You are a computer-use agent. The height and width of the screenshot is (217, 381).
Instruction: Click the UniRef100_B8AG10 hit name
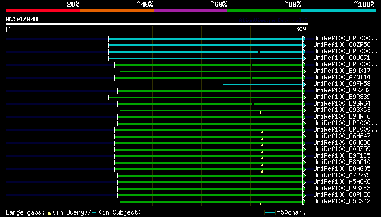coord(342,162)
